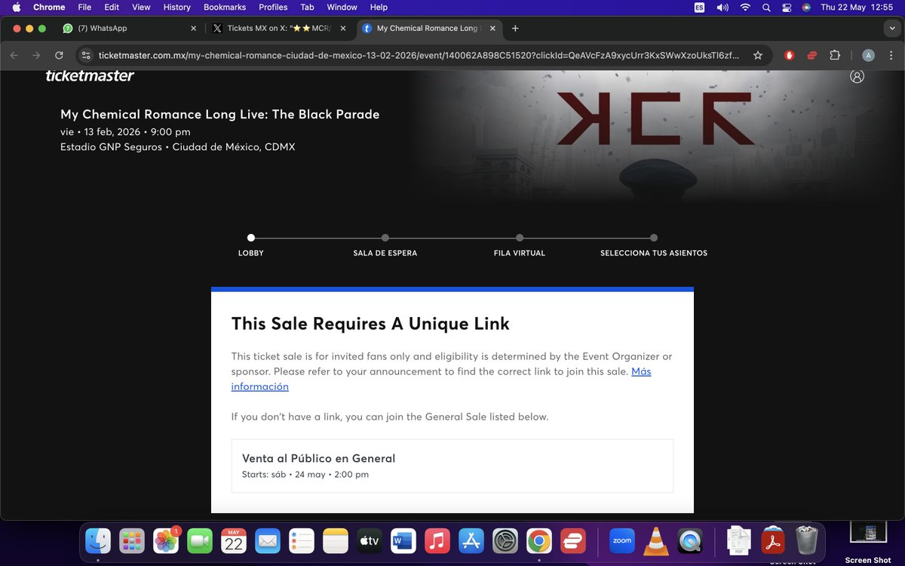Viewport: 905px width, 566px height.
Task: Open the ExpressVPN extension in Chrome toolbar
Action: click(812, 55)
